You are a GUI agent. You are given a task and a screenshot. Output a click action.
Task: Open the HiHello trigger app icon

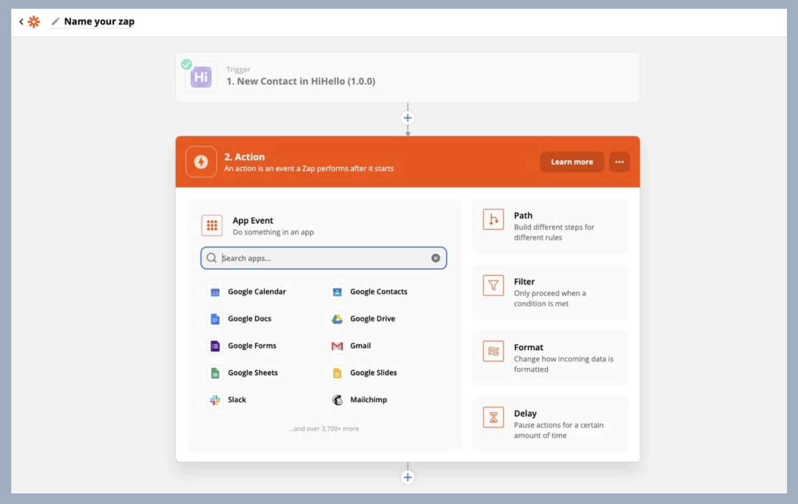point(201,77)
